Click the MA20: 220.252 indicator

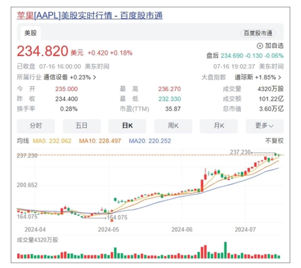[150, 141]
